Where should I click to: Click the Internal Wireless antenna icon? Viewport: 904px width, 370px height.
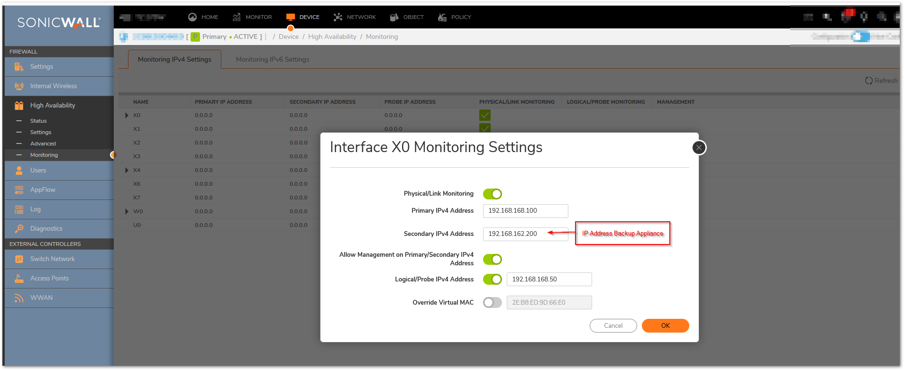pyautogui.click(x=19, y=86)
